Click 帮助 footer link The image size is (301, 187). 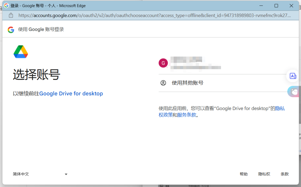pos(244,174)
